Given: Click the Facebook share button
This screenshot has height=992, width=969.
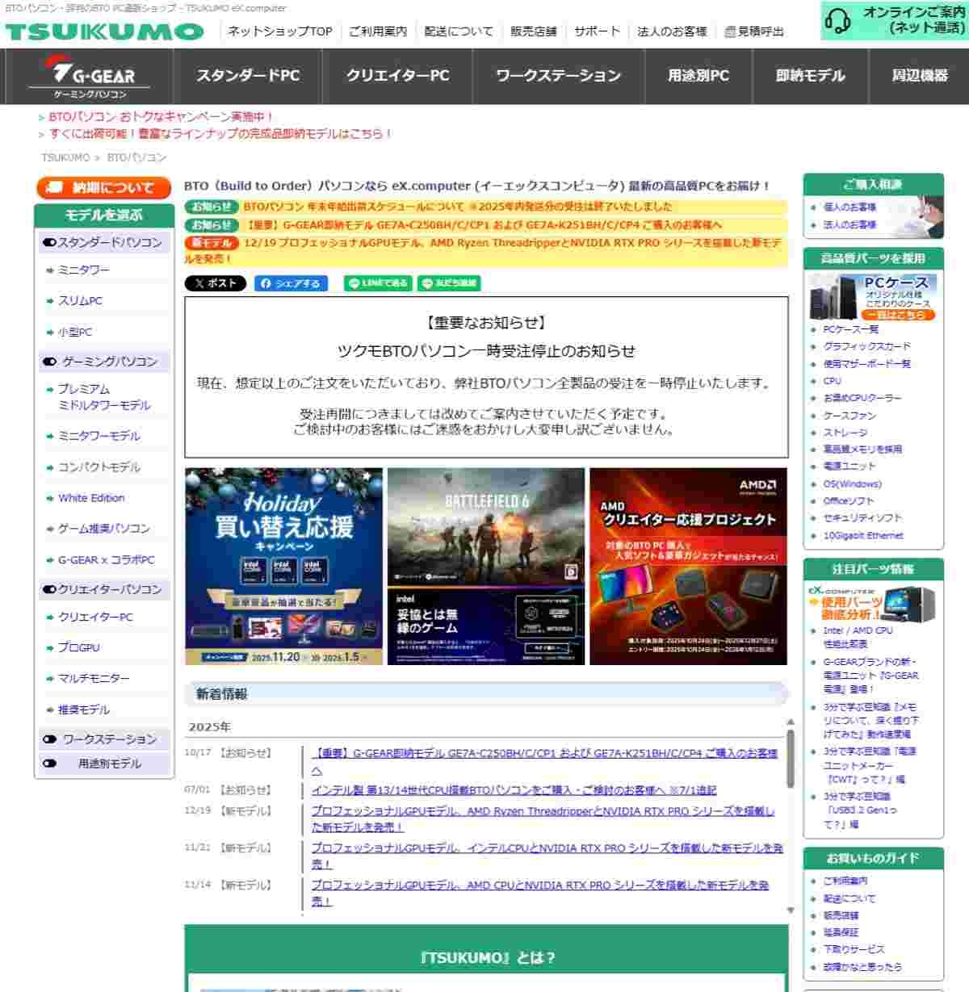Looking at the screenshot, I should click(x=291, y=283).
